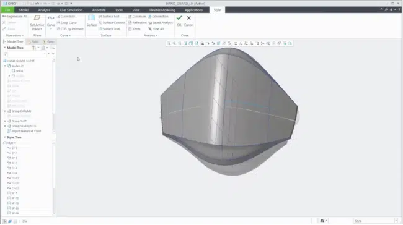The height and width of the screenshot is (225, 403).
Task: Select the Model Tree navigator tab
Action: [x=14, y=41]
